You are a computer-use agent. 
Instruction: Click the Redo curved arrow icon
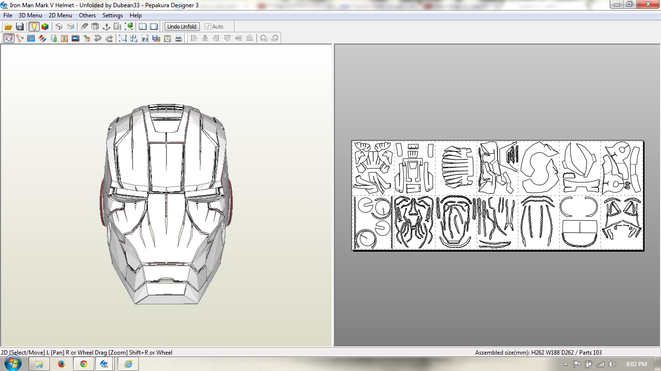(x=109, y=38)
